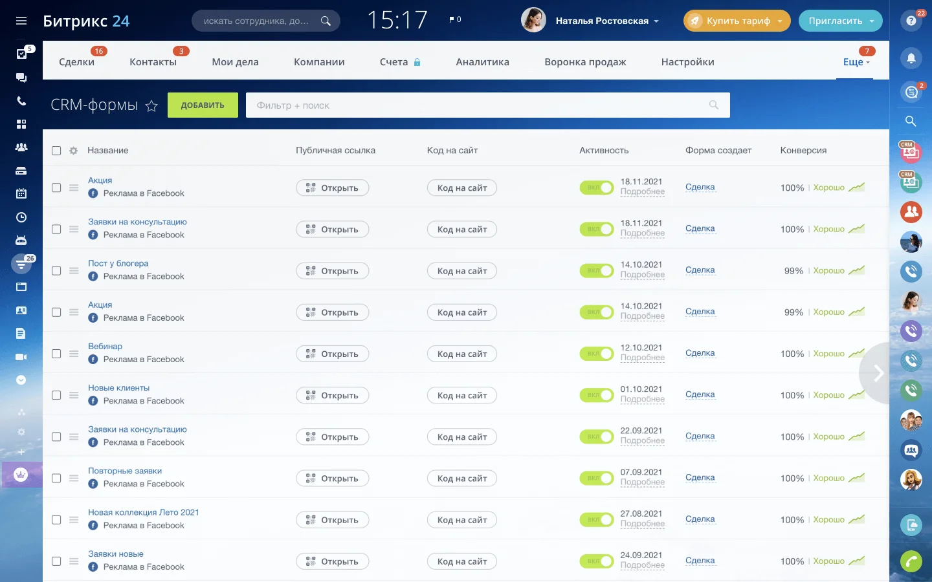The image size is (932, 582).
Task: Toggle activity switch for the Пост у блогера form
Action: [596, 271]
